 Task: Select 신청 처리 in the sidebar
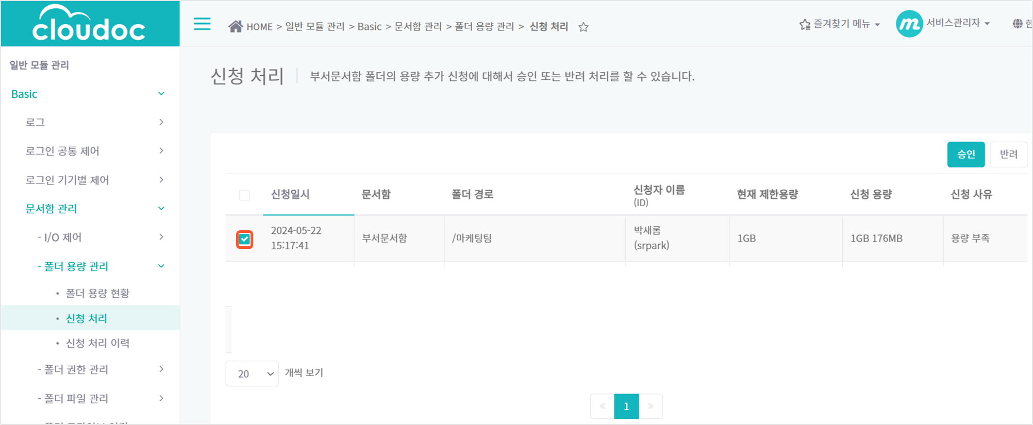tap(86, 318)
